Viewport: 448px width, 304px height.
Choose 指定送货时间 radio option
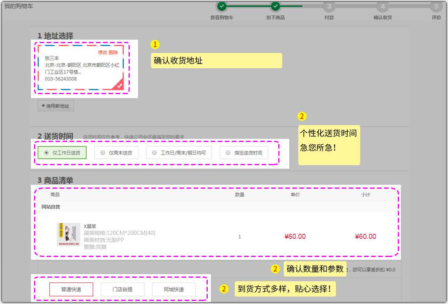tap(228, 153)
